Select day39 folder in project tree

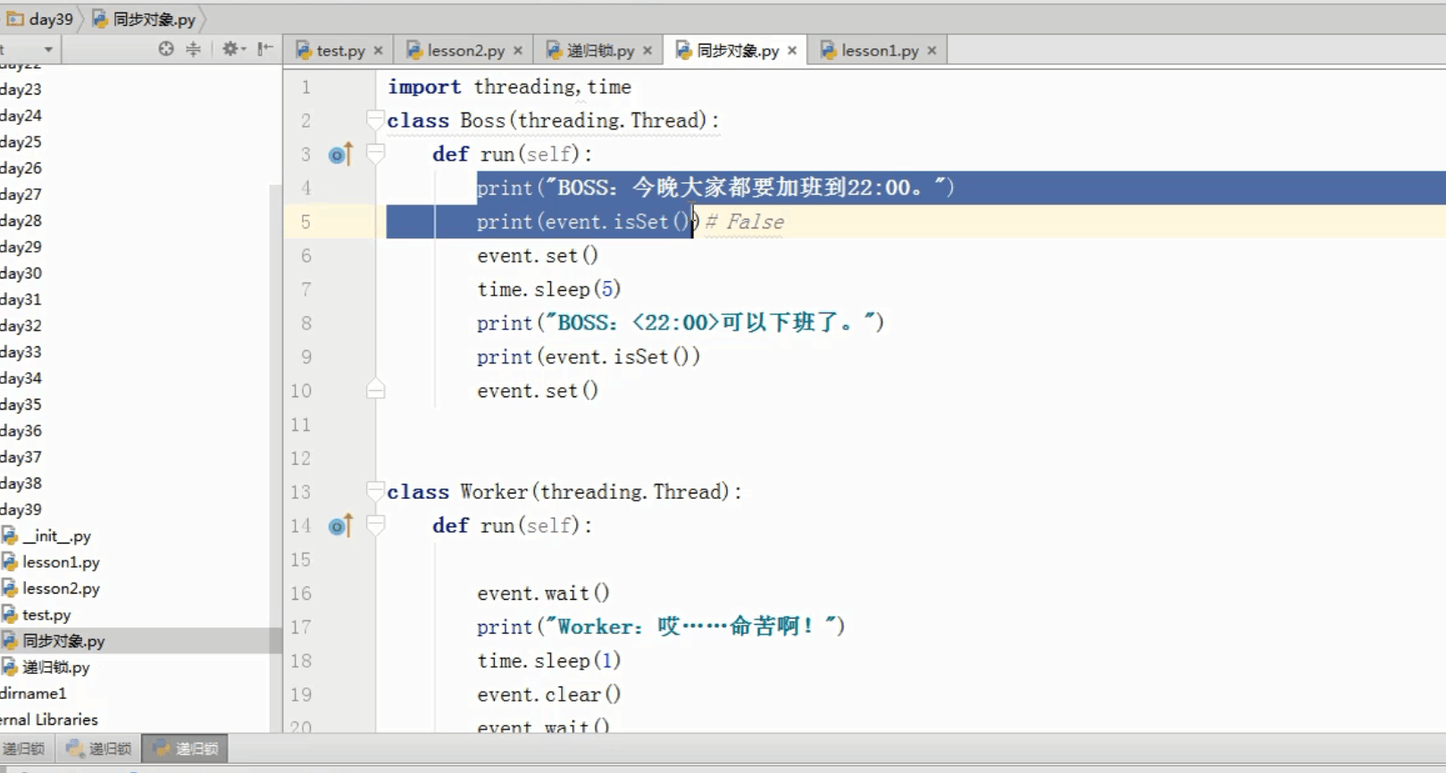click(21, 510)
